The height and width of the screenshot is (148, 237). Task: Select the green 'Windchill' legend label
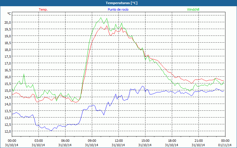point(193,9)
